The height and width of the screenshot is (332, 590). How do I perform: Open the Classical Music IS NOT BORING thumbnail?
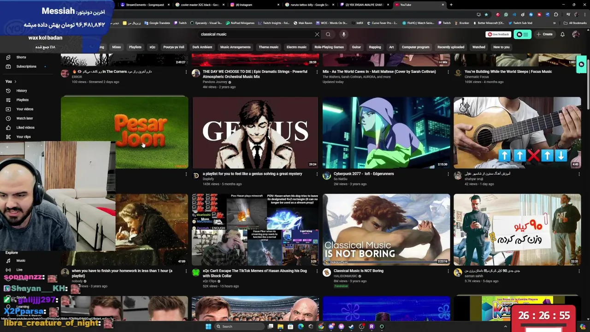pos(386,230)
